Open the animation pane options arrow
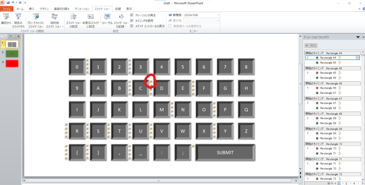 358,37
